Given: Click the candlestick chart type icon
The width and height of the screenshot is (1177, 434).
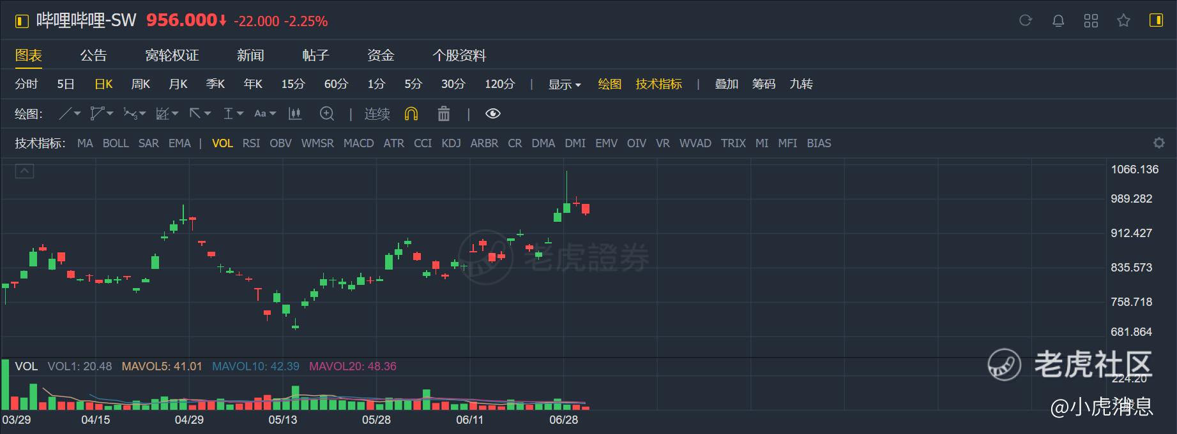Looking at the screenshot, I should click(295, 114).
